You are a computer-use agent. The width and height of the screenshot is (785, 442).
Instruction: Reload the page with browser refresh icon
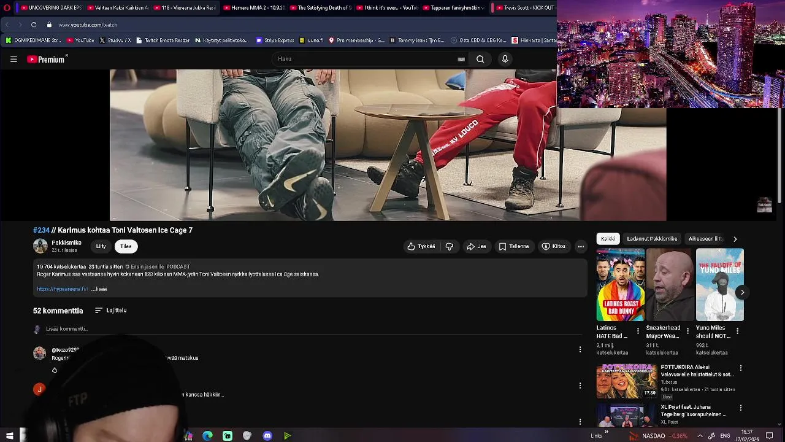[34, 25]
